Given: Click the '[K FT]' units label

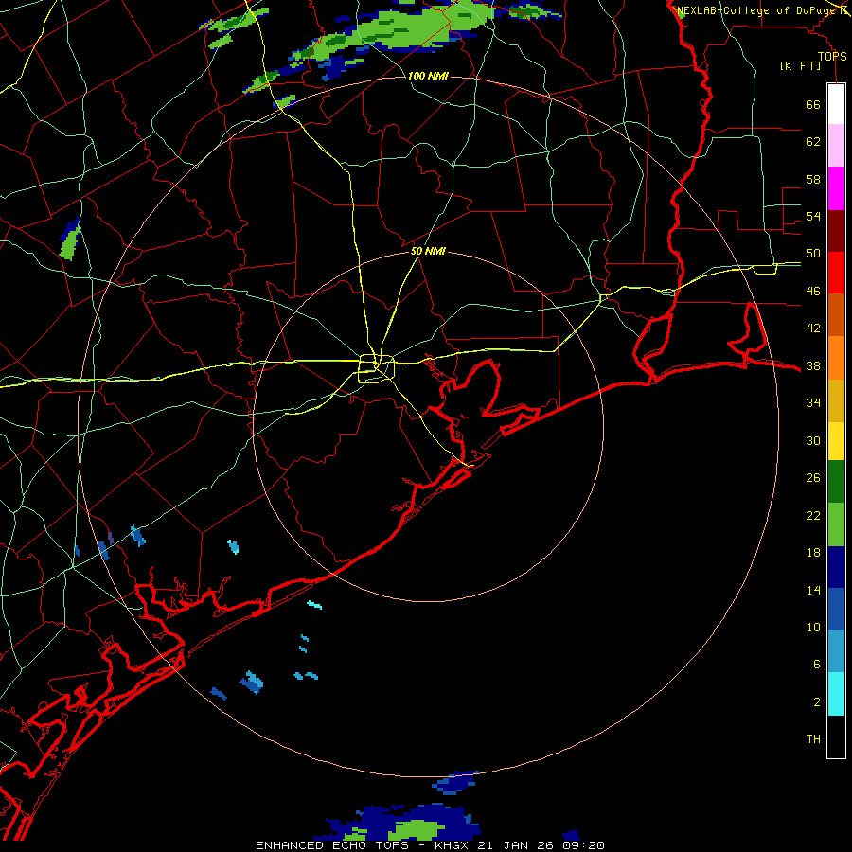Looking at the screenshot, I should pos(800,65).
